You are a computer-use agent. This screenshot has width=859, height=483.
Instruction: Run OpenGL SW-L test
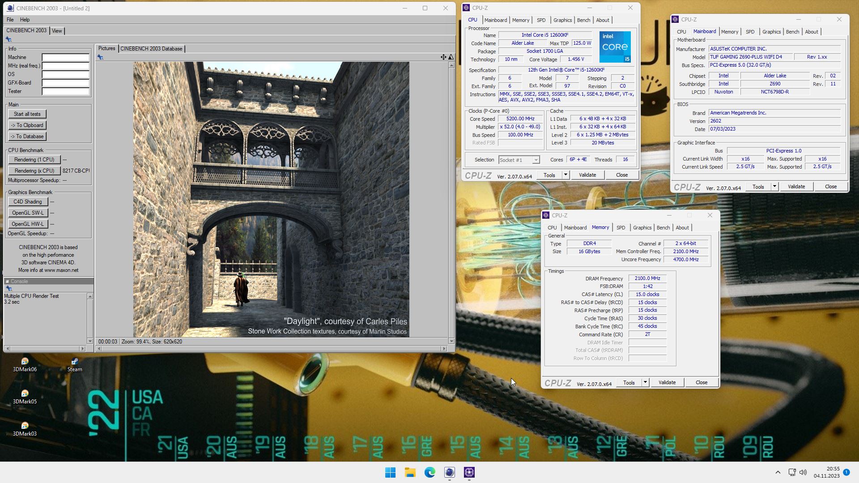[28, 213]
